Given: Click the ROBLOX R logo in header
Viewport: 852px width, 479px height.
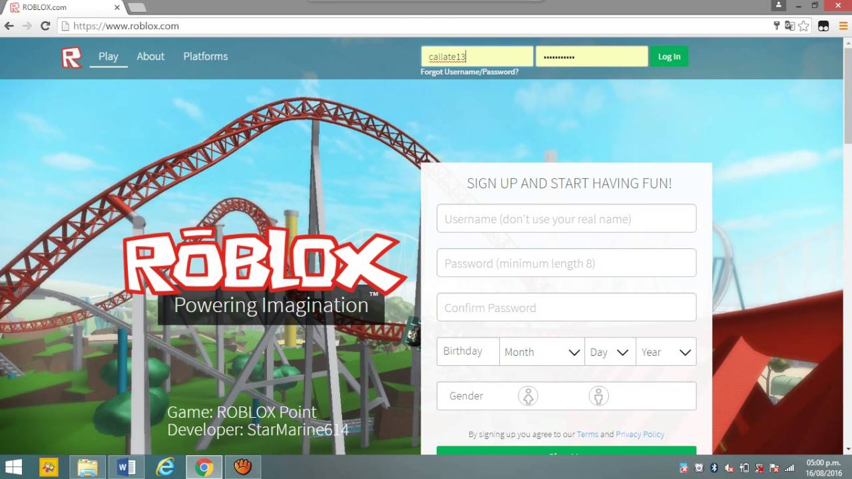Looking at the screenshot, I should [71, 57].
